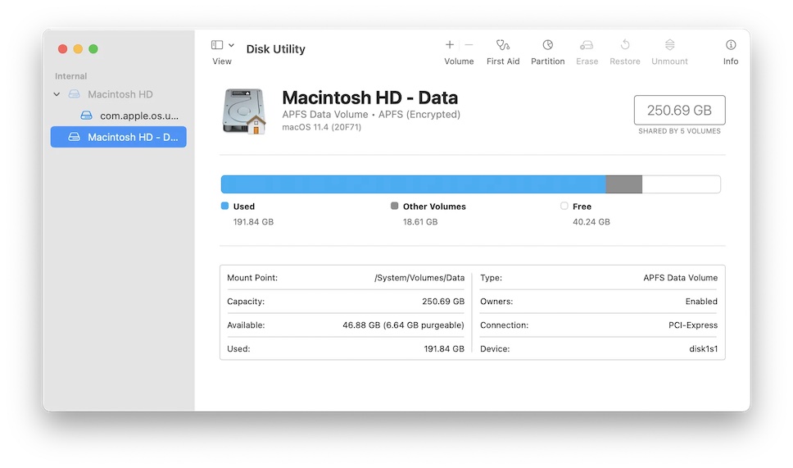Click APFS Data Volume • APFS (Encrypted) subtitle
793x468 pixels.
(371, 115)
